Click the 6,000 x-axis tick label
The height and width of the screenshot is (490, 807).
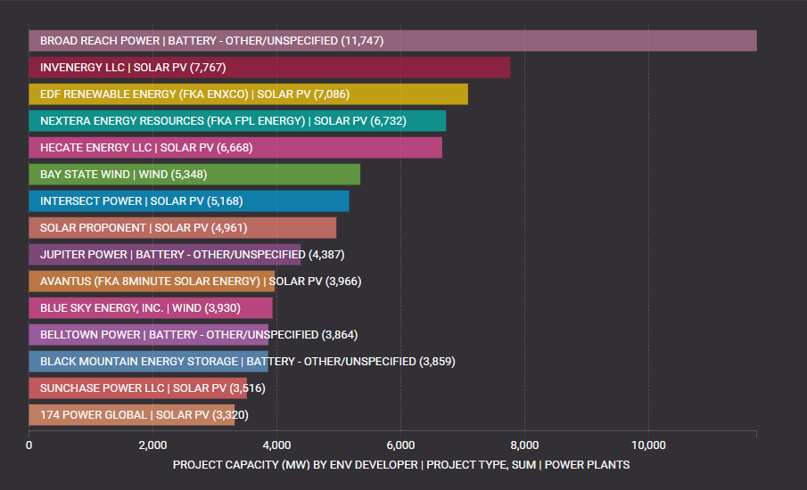click(400, 445)
